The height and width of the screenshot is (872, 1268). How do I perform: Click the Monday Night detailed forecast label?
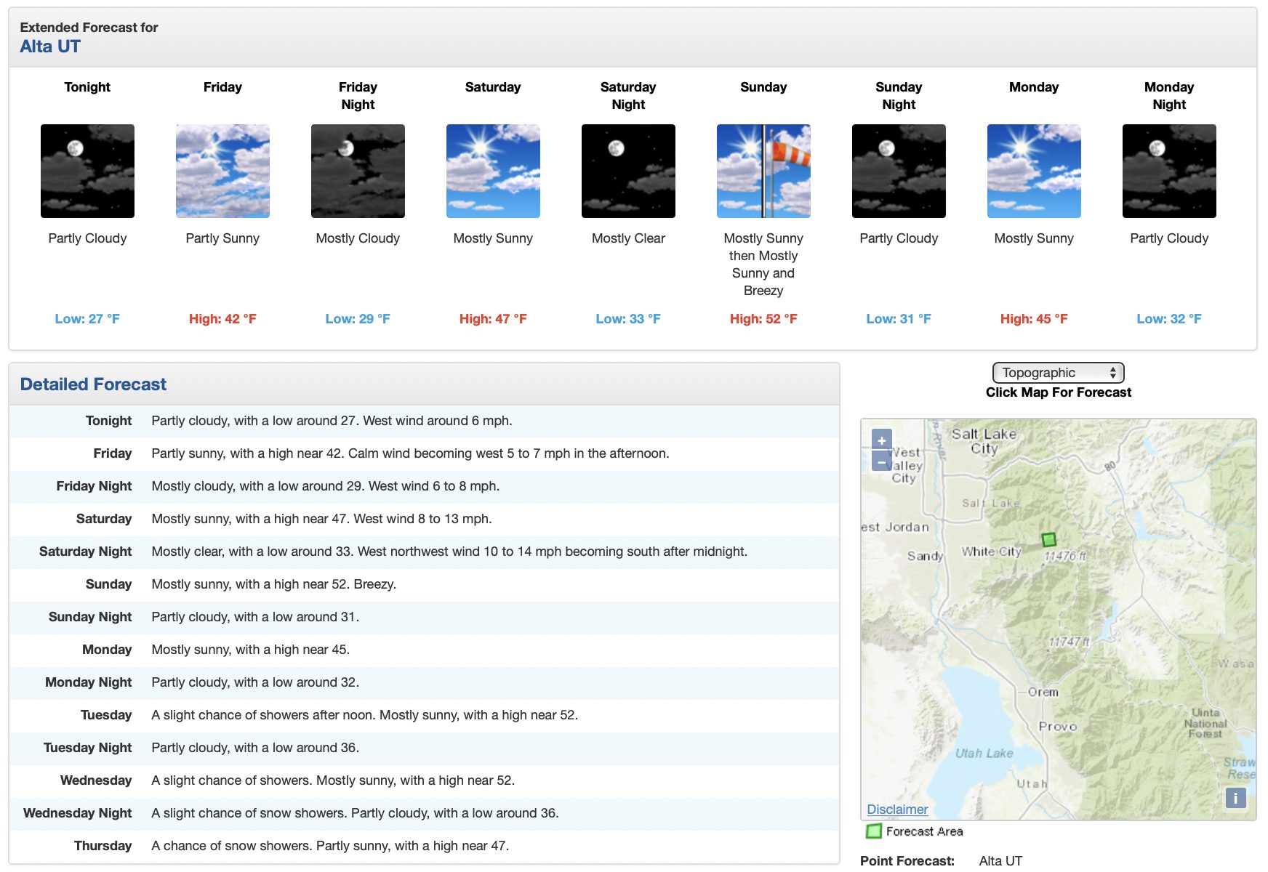(x=88, y=682)
